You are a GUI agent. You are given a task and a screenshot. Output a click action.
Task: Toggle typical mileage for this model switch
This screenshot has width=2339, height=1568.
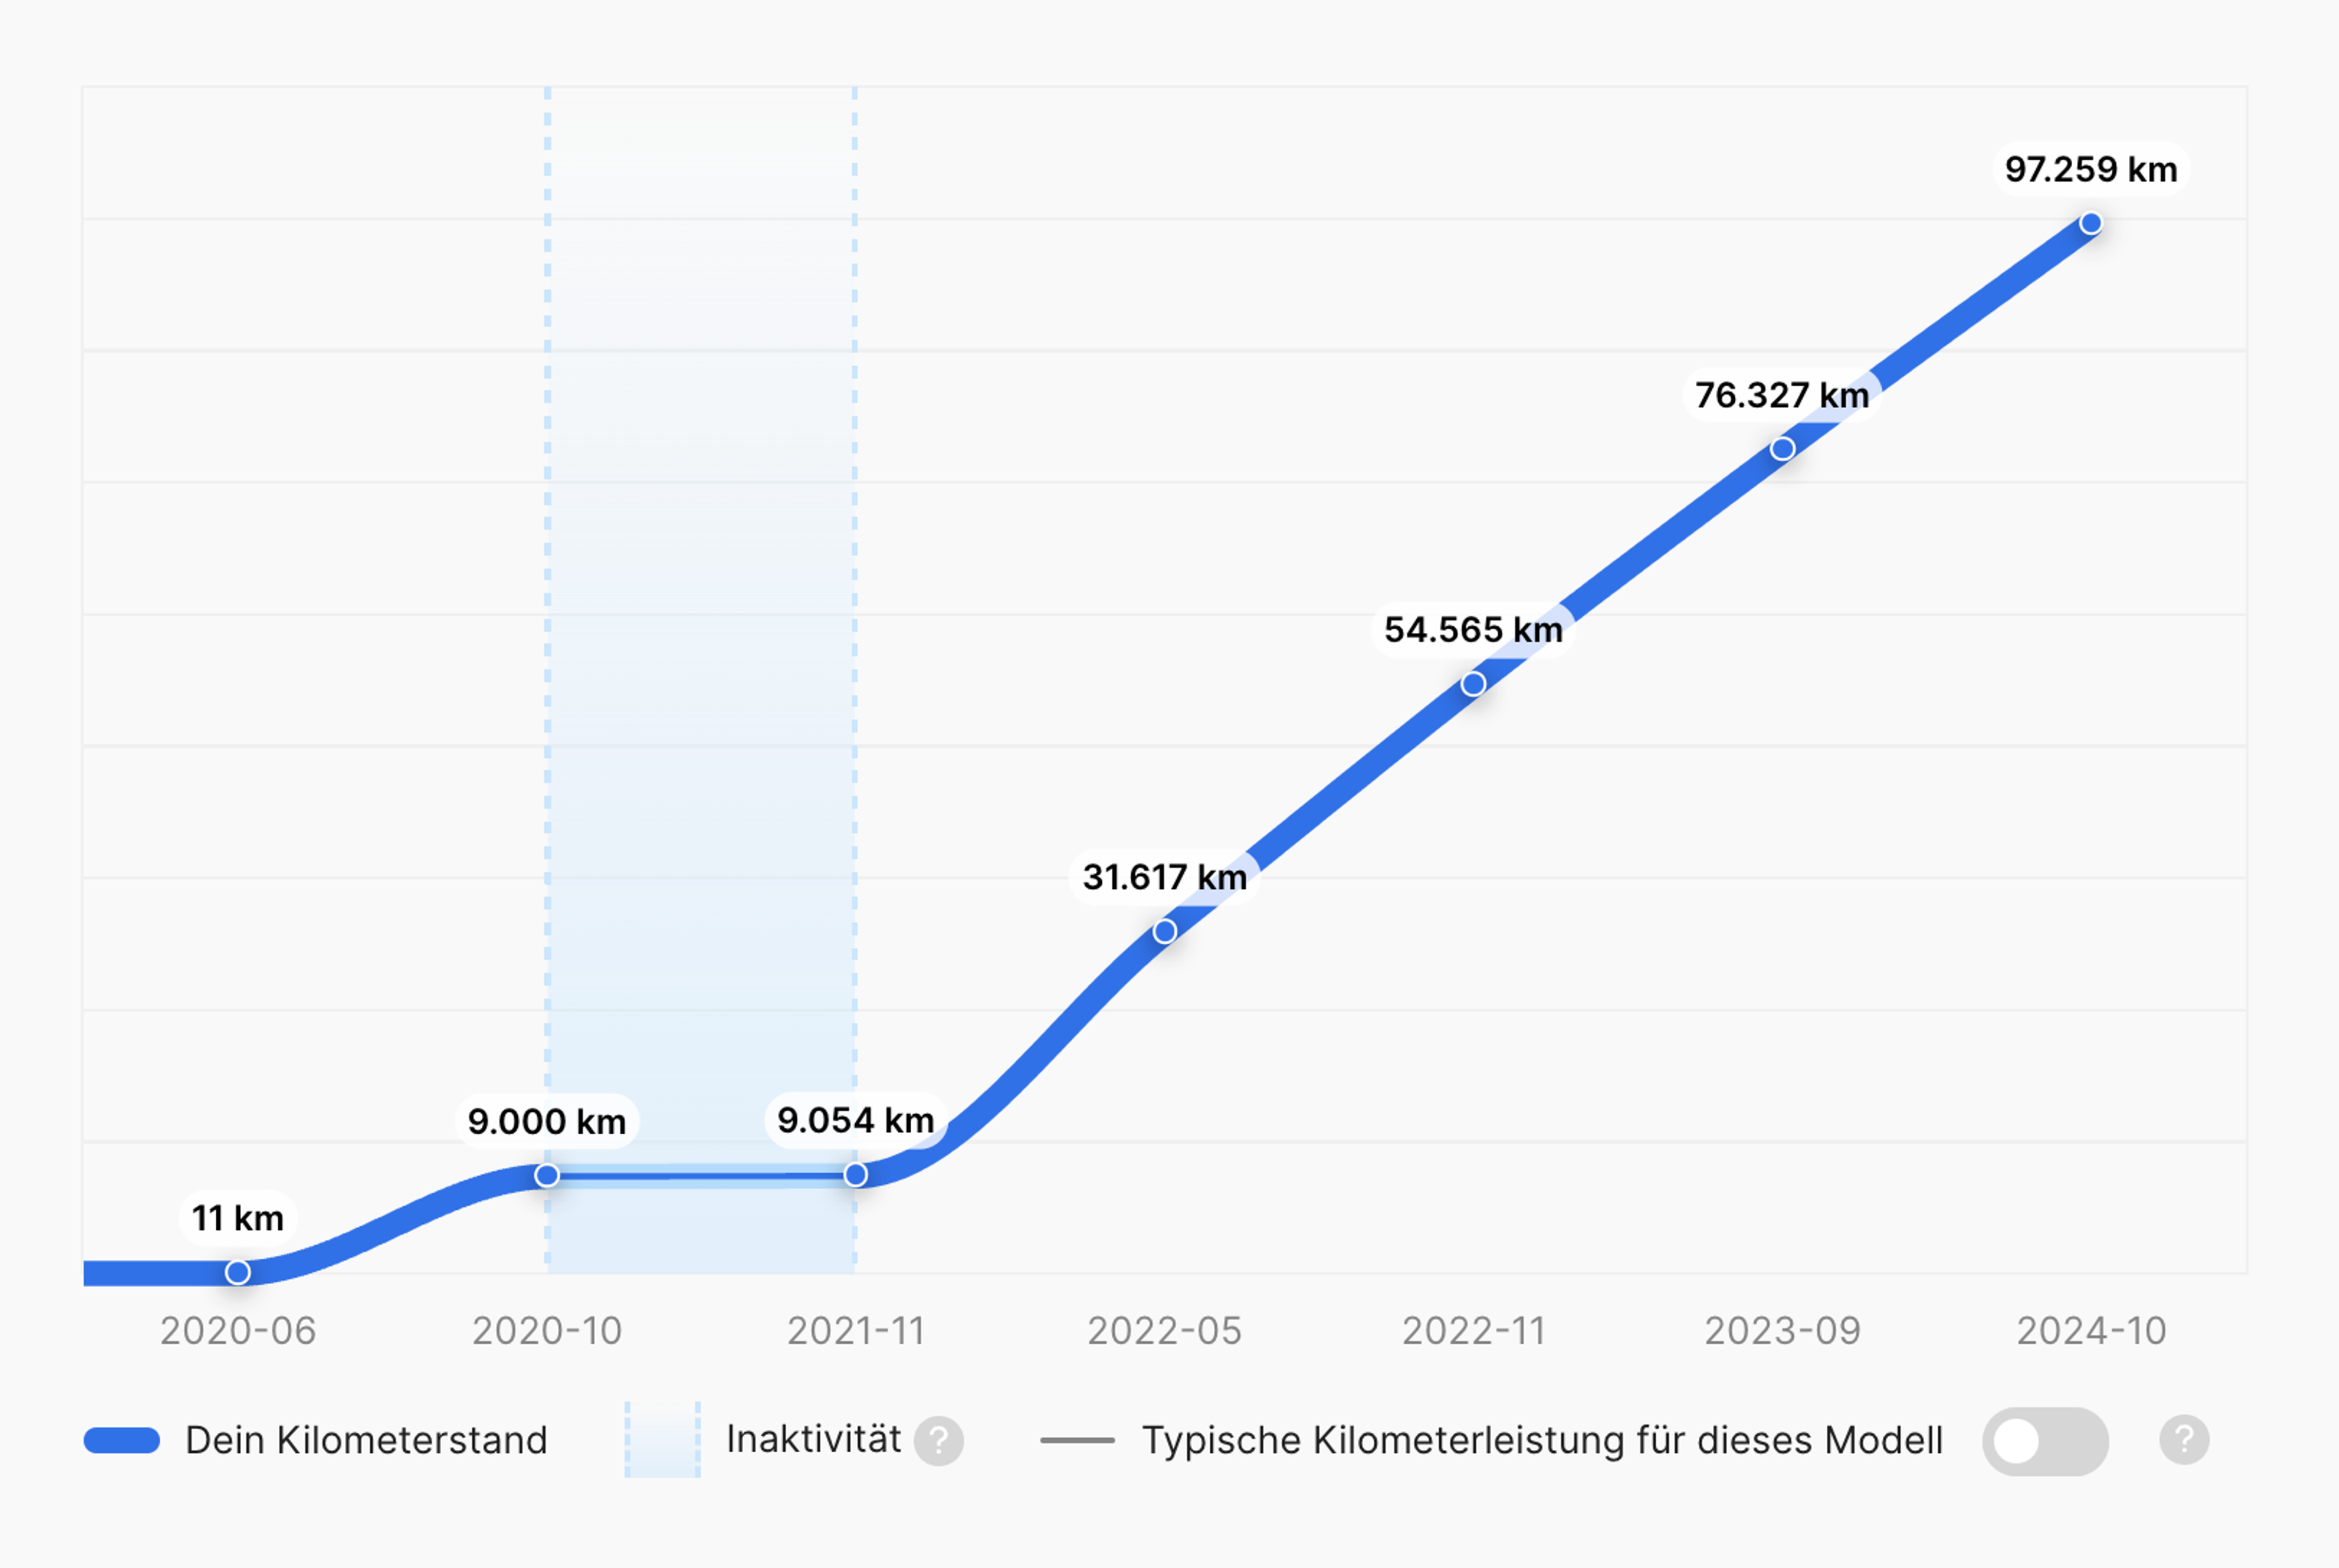[x=2045, y=1441]
